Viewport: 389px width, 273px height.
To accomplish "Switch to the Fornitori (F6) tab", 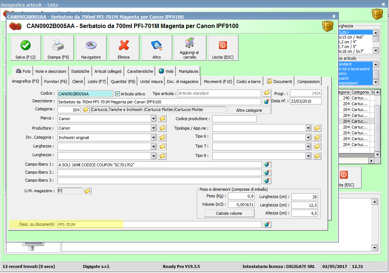I will tap(56, 82).
